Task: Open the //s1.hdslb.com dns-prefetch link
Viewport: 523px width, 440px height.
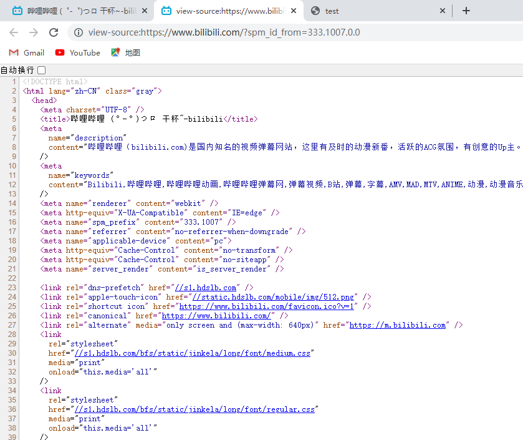Action: tap(206, 288)
